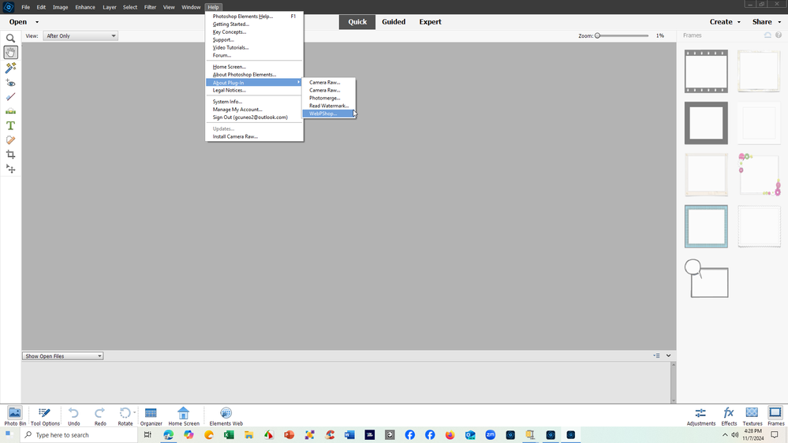The image size is (788, 443).
Task: Open the Rotate direction dropdown arrow
Action: 135,413
